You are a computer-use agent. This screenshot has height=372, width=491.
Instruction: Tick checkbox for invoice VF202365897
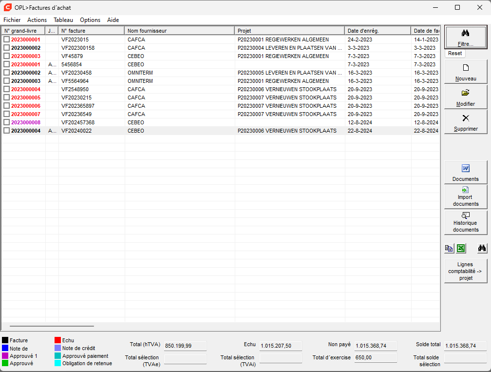tap(7, 106)
